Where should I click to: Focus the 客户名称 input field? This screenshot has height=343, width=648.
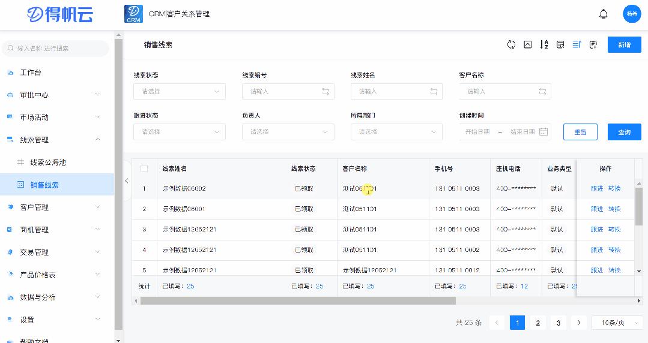click(x=505, y=92)
